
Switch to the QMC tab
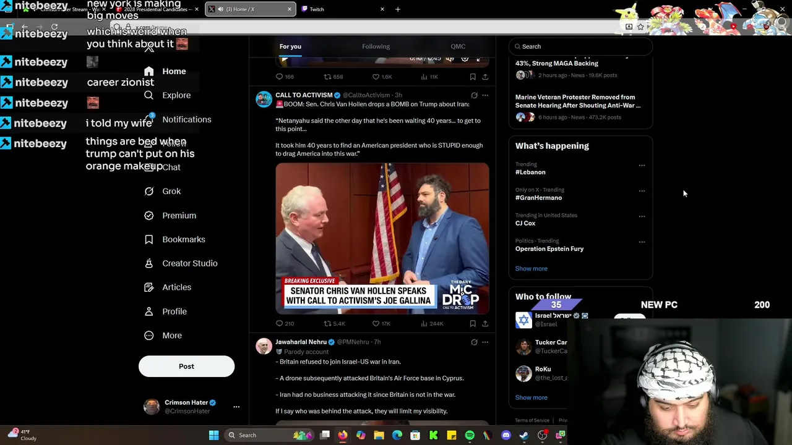tap(458, 46)
